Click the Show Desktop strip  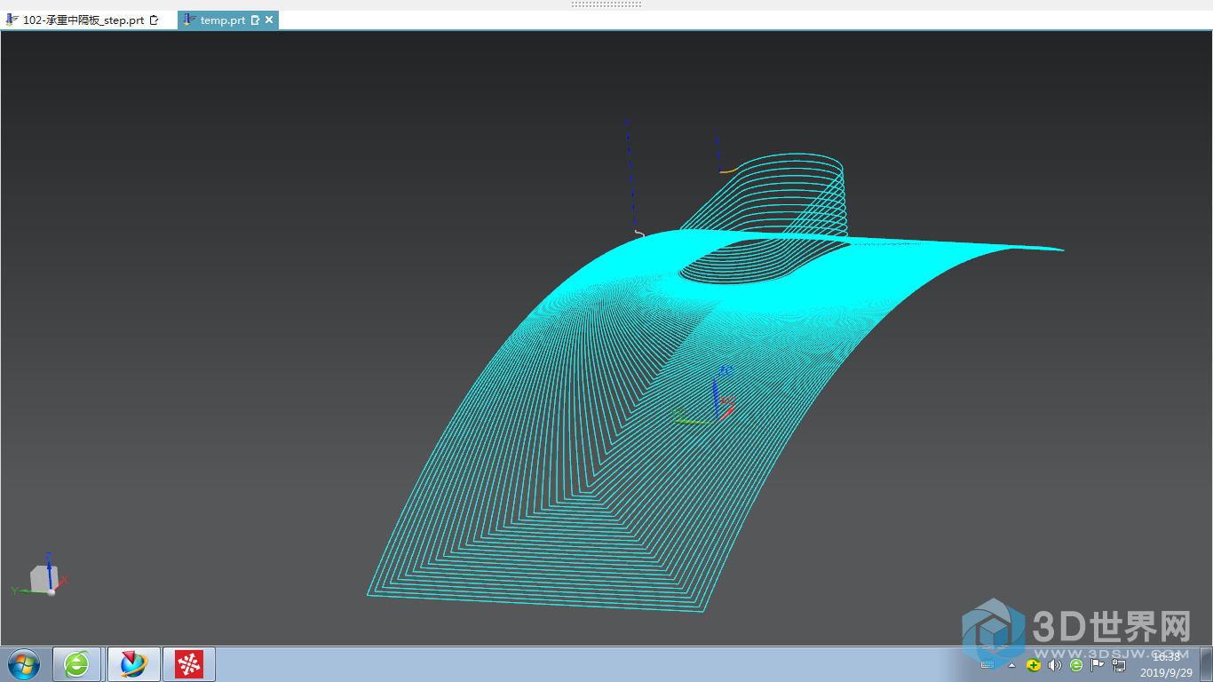1208,663
